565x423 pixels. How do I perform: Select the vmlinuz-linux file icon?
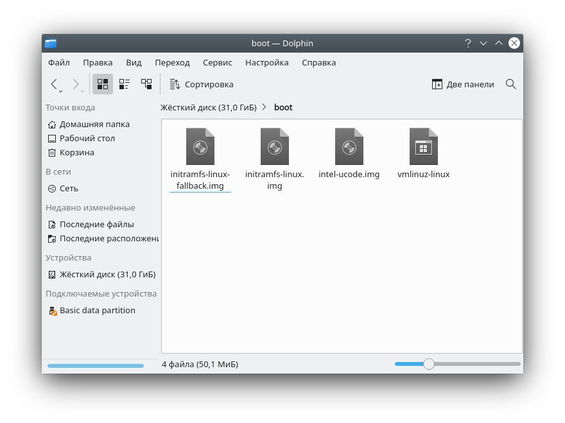[423, 146]
